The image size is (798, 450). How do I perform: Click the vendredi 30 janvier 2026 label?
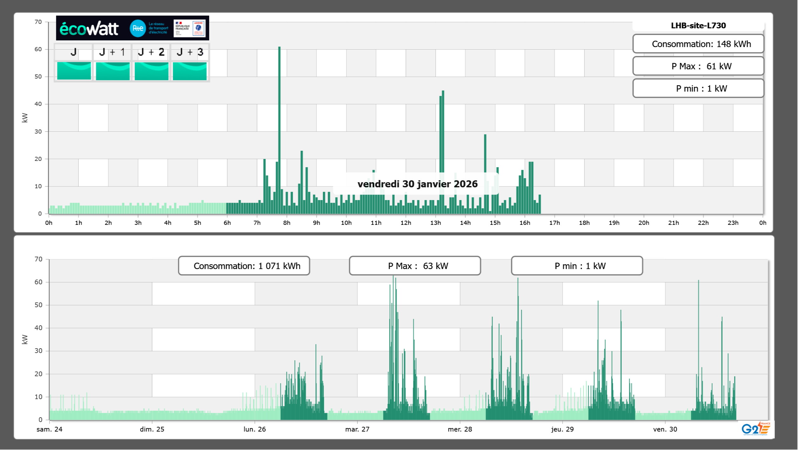pos(417,184)
